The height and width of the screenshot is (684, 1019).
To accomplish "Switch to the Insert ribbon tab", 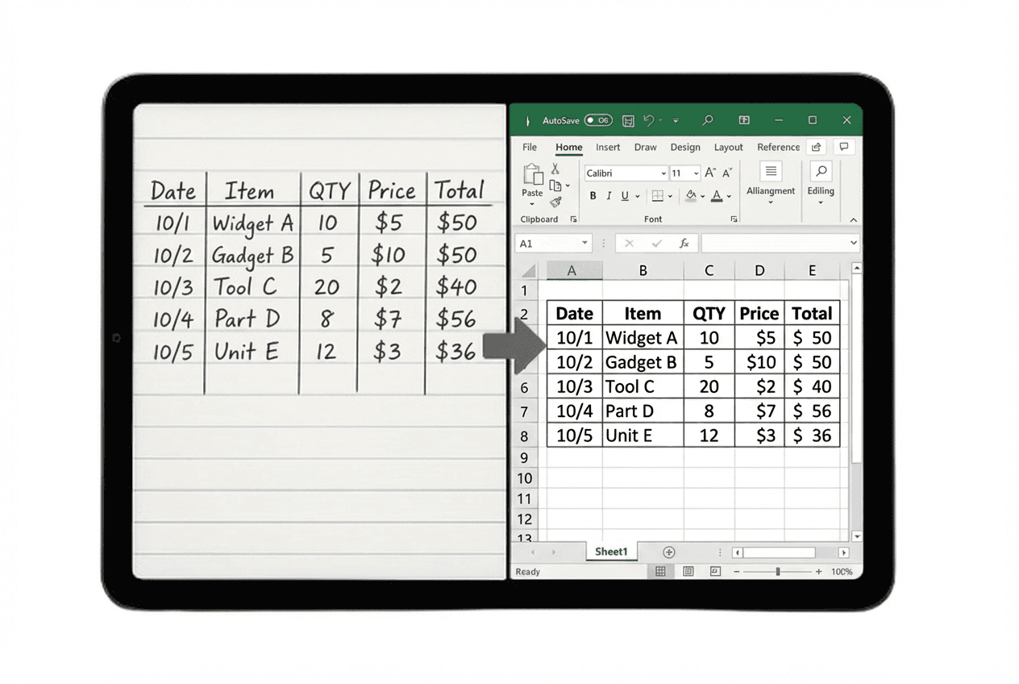I will tap(607, 147).
